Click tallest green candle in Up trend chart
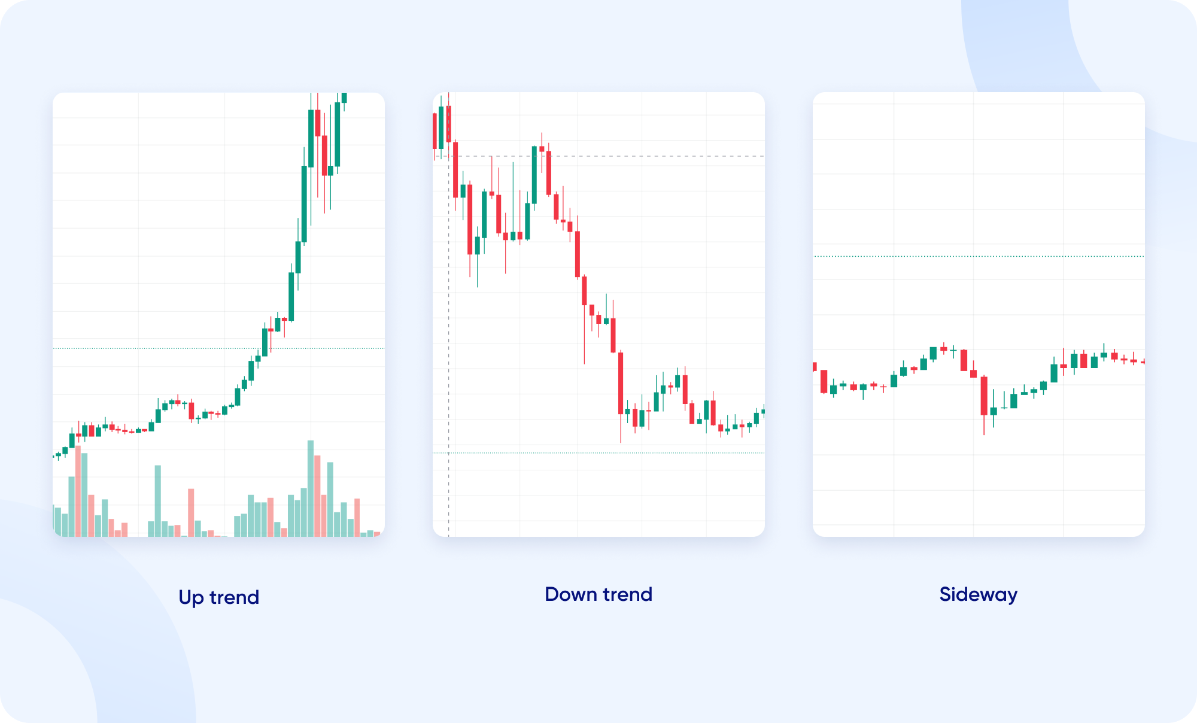This screenshot has width=1197, height=723. (304, 203)
